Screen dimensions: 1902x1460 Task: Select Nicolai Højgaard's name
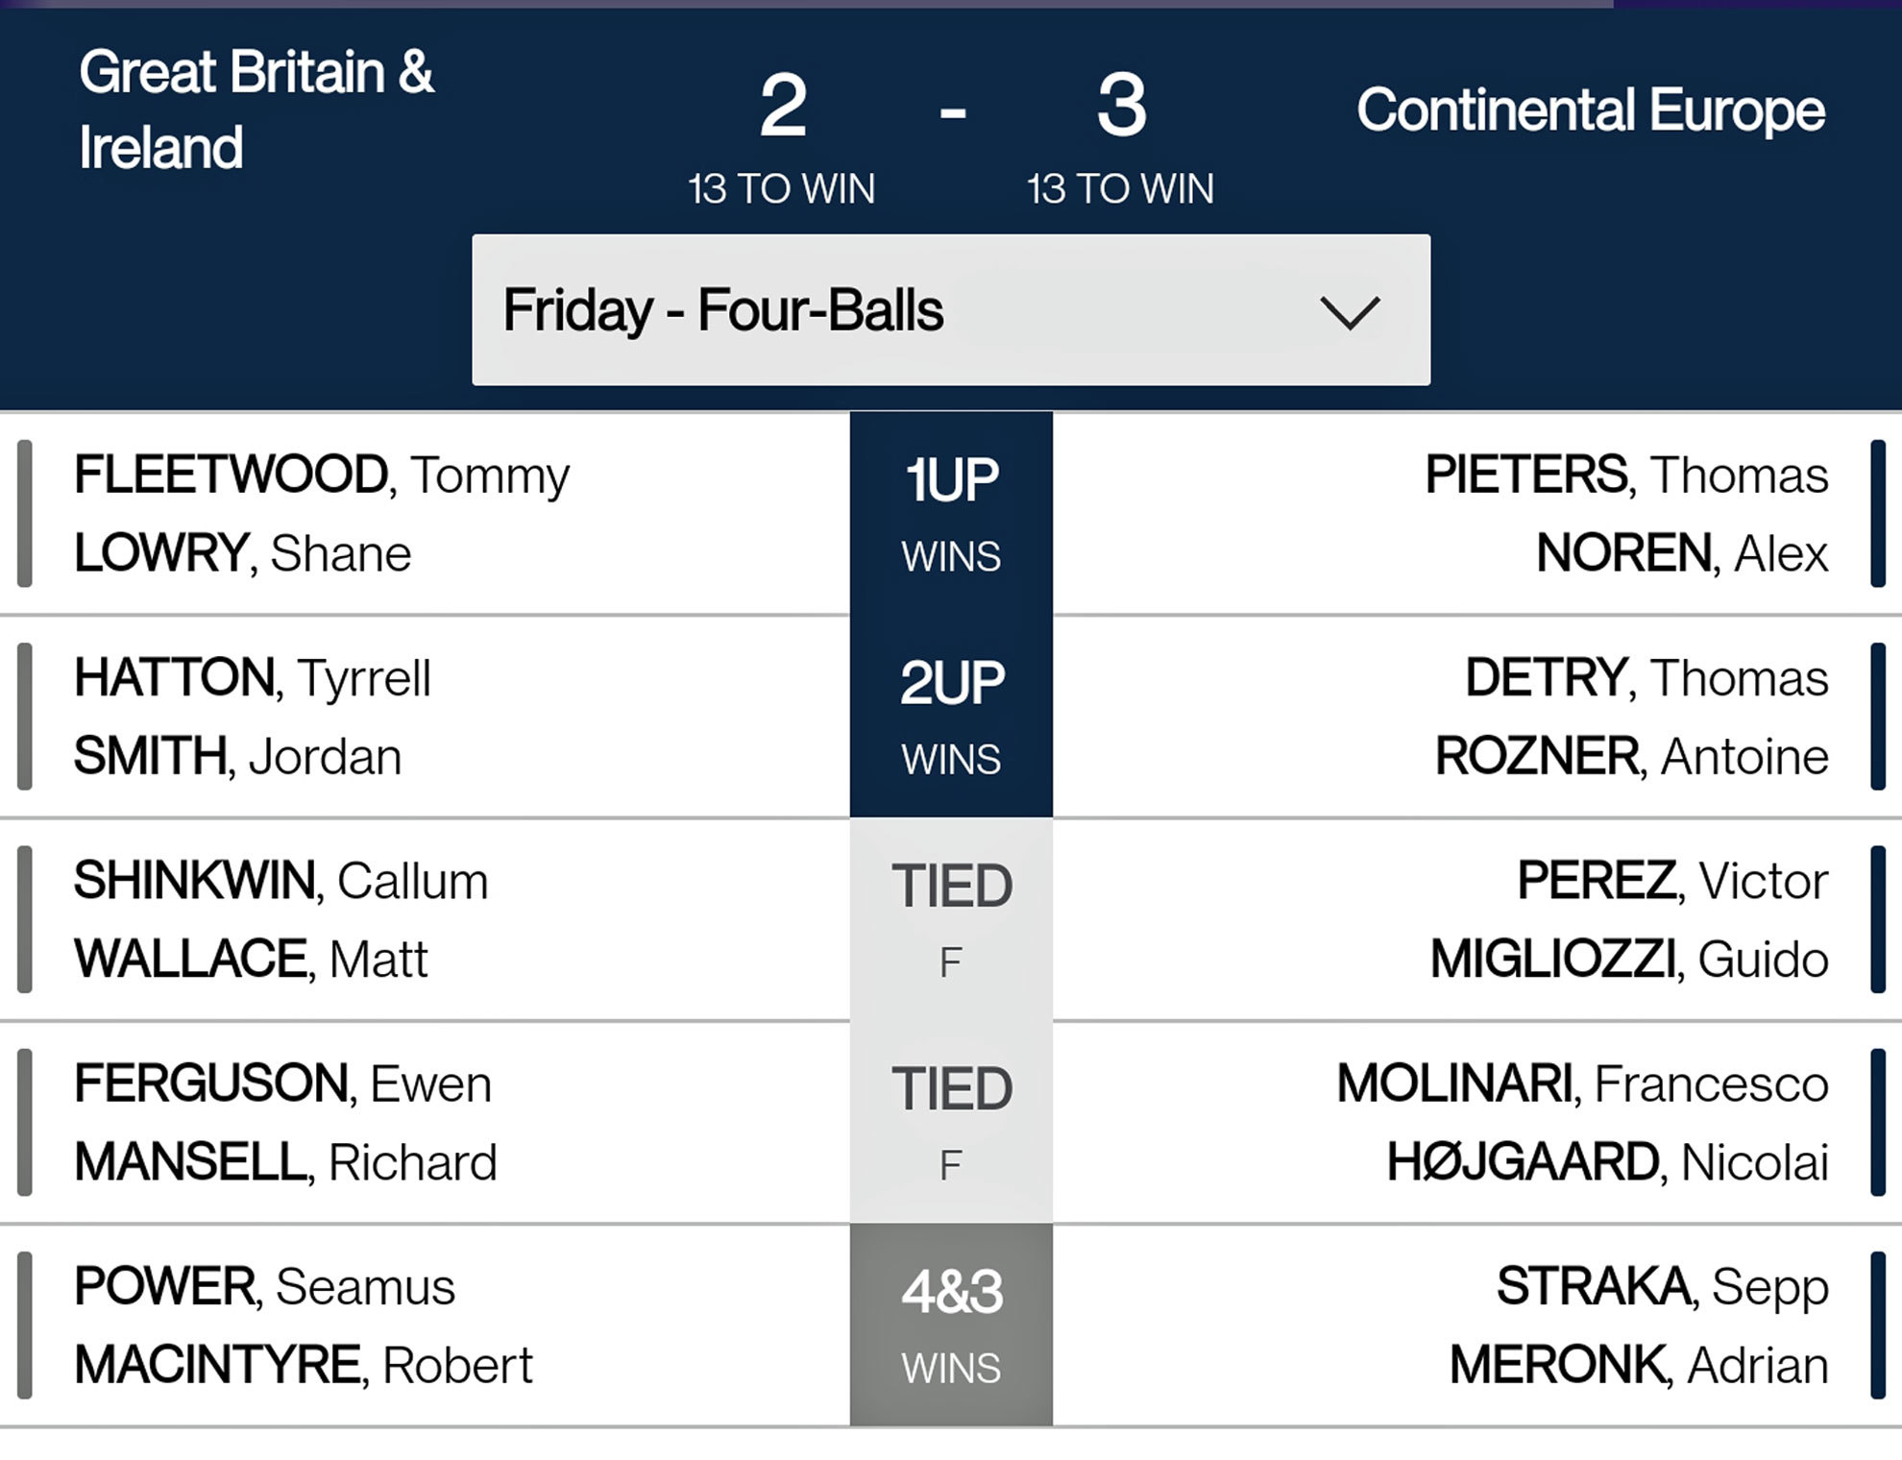click(1607, 1163)
